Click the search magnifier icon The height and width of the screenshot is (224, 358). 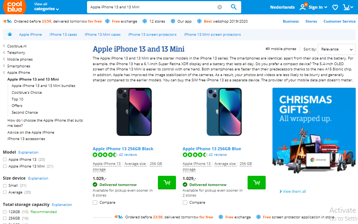coord(234,7)
